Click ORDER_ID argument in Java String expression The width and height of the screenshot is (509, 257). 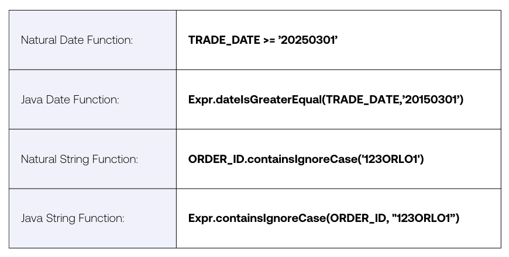357,218
